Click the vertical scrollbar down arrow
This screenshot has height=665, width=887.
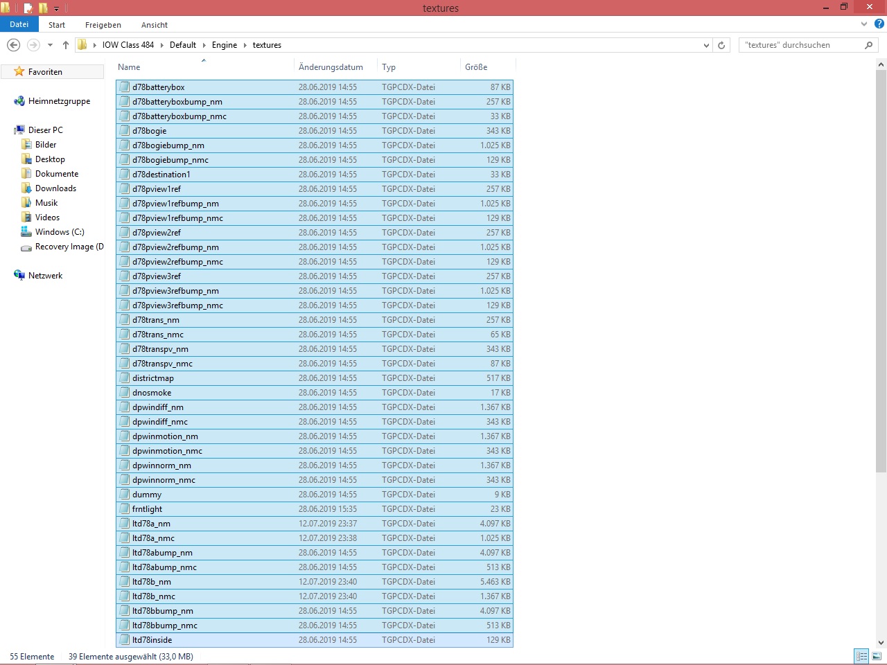pos(881,642)
